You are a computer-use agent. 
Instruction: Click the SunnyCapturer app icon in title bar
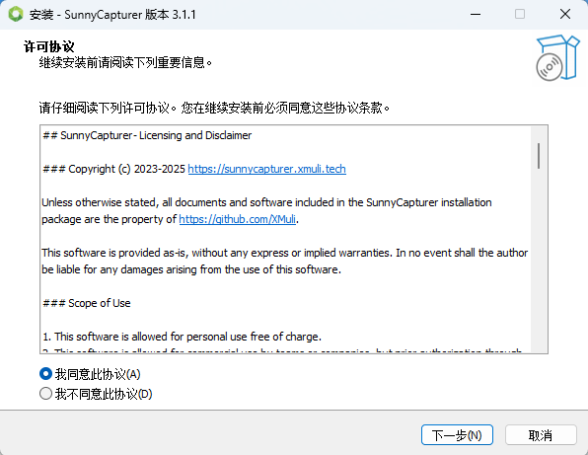[16, 15]
